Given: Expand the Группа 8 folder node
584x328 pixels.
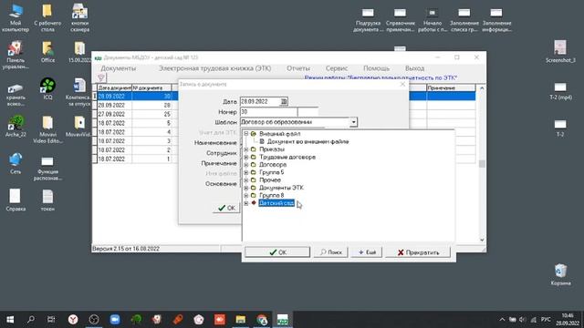Looking at the screenshot, I should 245,195.
